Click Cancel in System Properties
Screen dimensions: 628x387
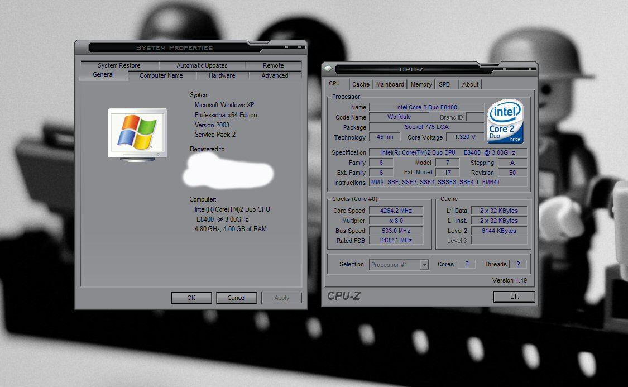(236, 298)
